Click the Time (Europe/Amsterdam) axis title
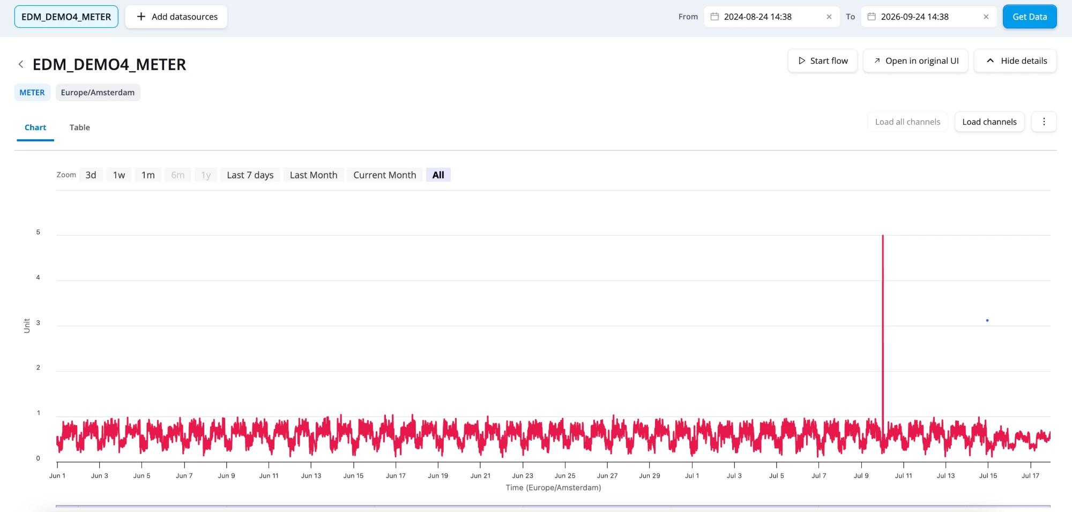 (553, 488)
